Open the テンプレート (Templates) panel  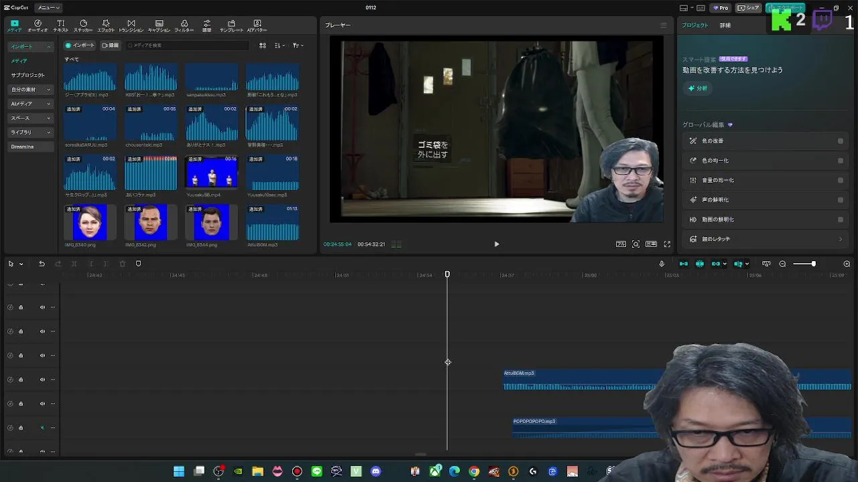click(x=231, y=26)
